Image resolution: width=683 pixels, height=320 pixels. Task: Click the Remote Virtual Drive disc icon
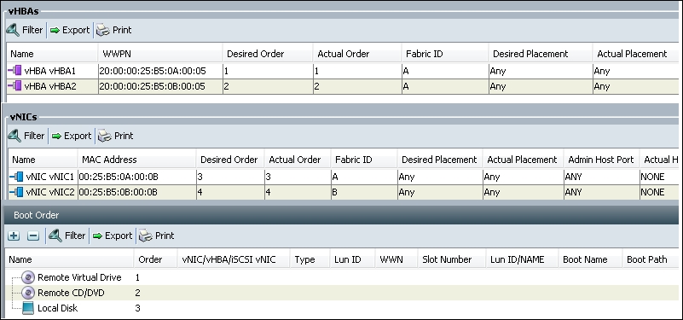(28, 277)
